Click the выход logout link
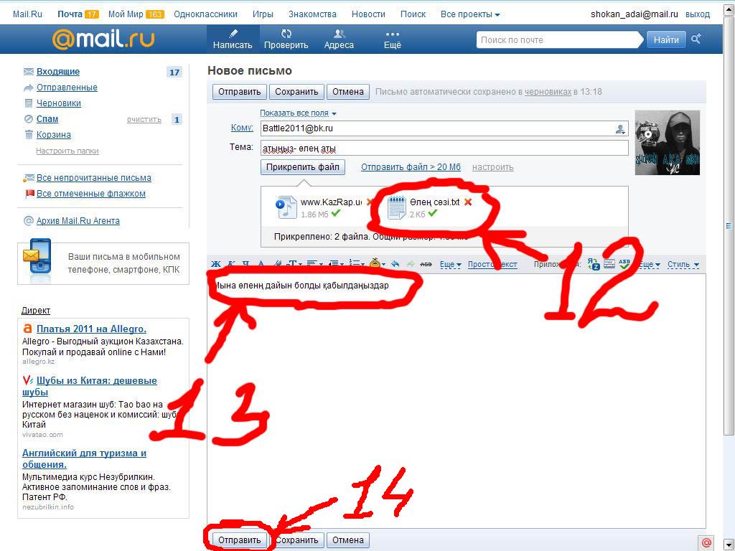This screenshot has width=735, height=551. tap(698, 14)
